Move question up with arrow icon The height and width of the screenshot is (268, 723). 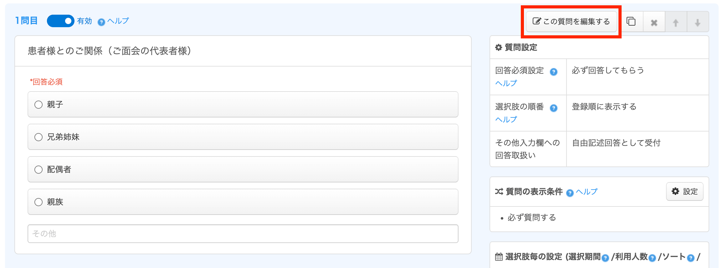pyautogui.click(x=676, y=22)
